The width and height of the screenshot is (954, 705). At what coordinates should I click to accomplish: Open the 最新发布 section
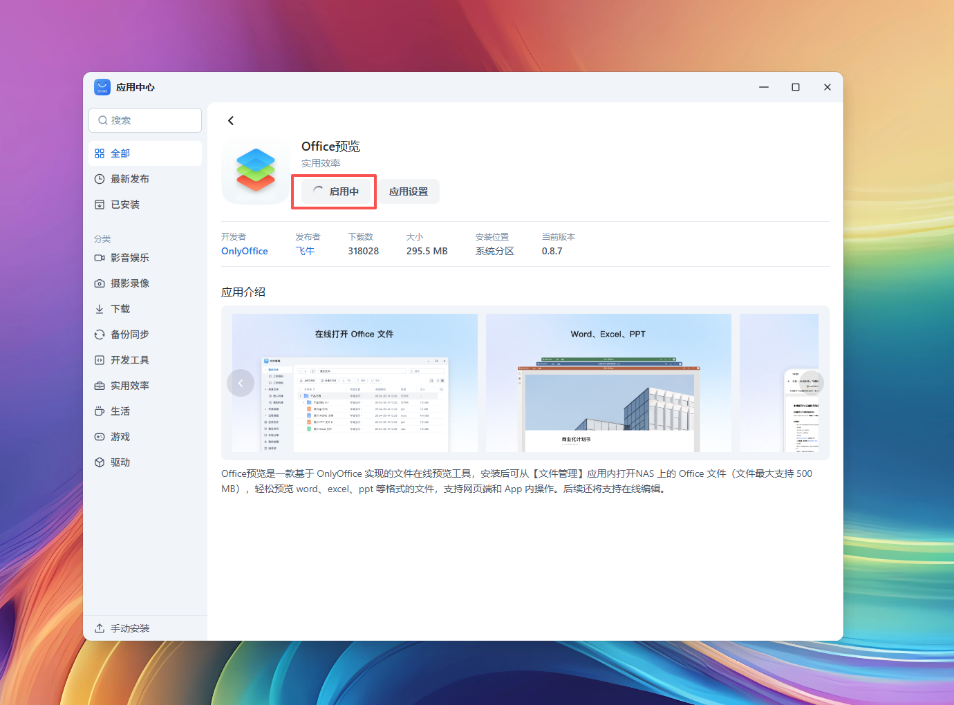[129, 179]
